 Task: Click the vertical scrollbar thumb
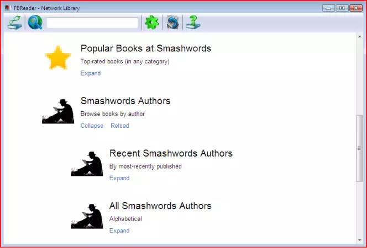tap(359, 148)
